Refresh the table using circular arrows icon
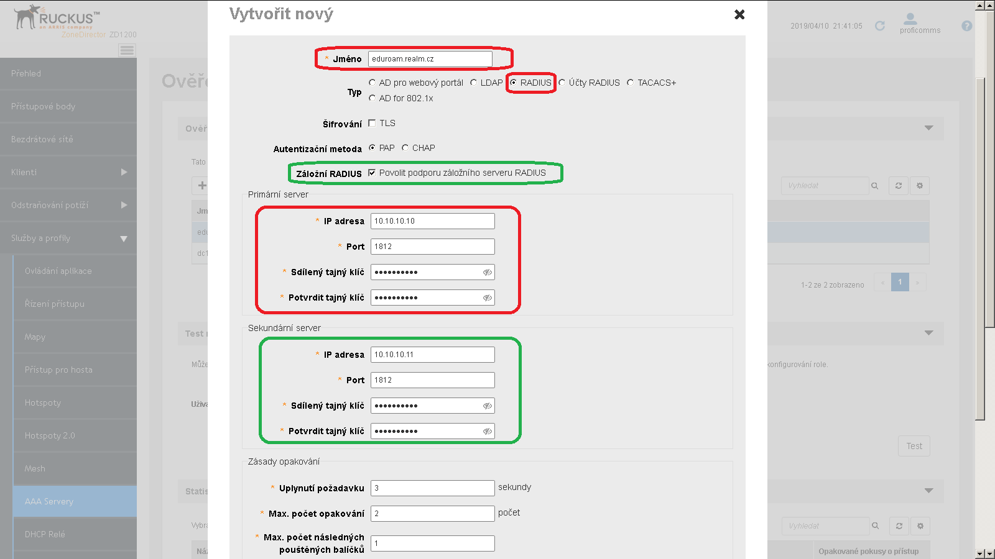The image size is (995, 559). (898, 185)
